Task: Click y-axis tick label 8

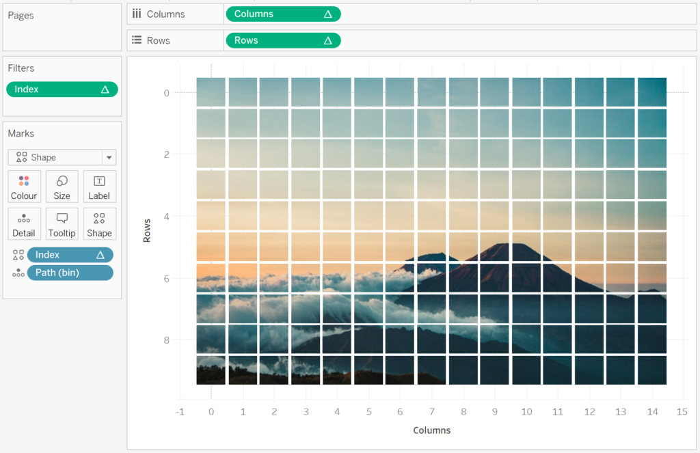Action: click(x=167, y=340)
